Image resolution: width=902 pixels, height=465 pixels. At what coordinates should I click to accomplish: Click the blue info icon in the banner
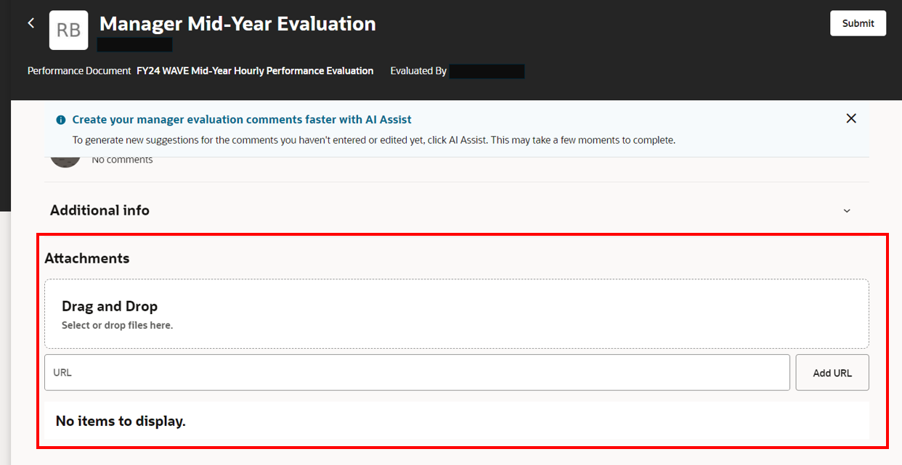pyautogui.click(x=60, y=119)
